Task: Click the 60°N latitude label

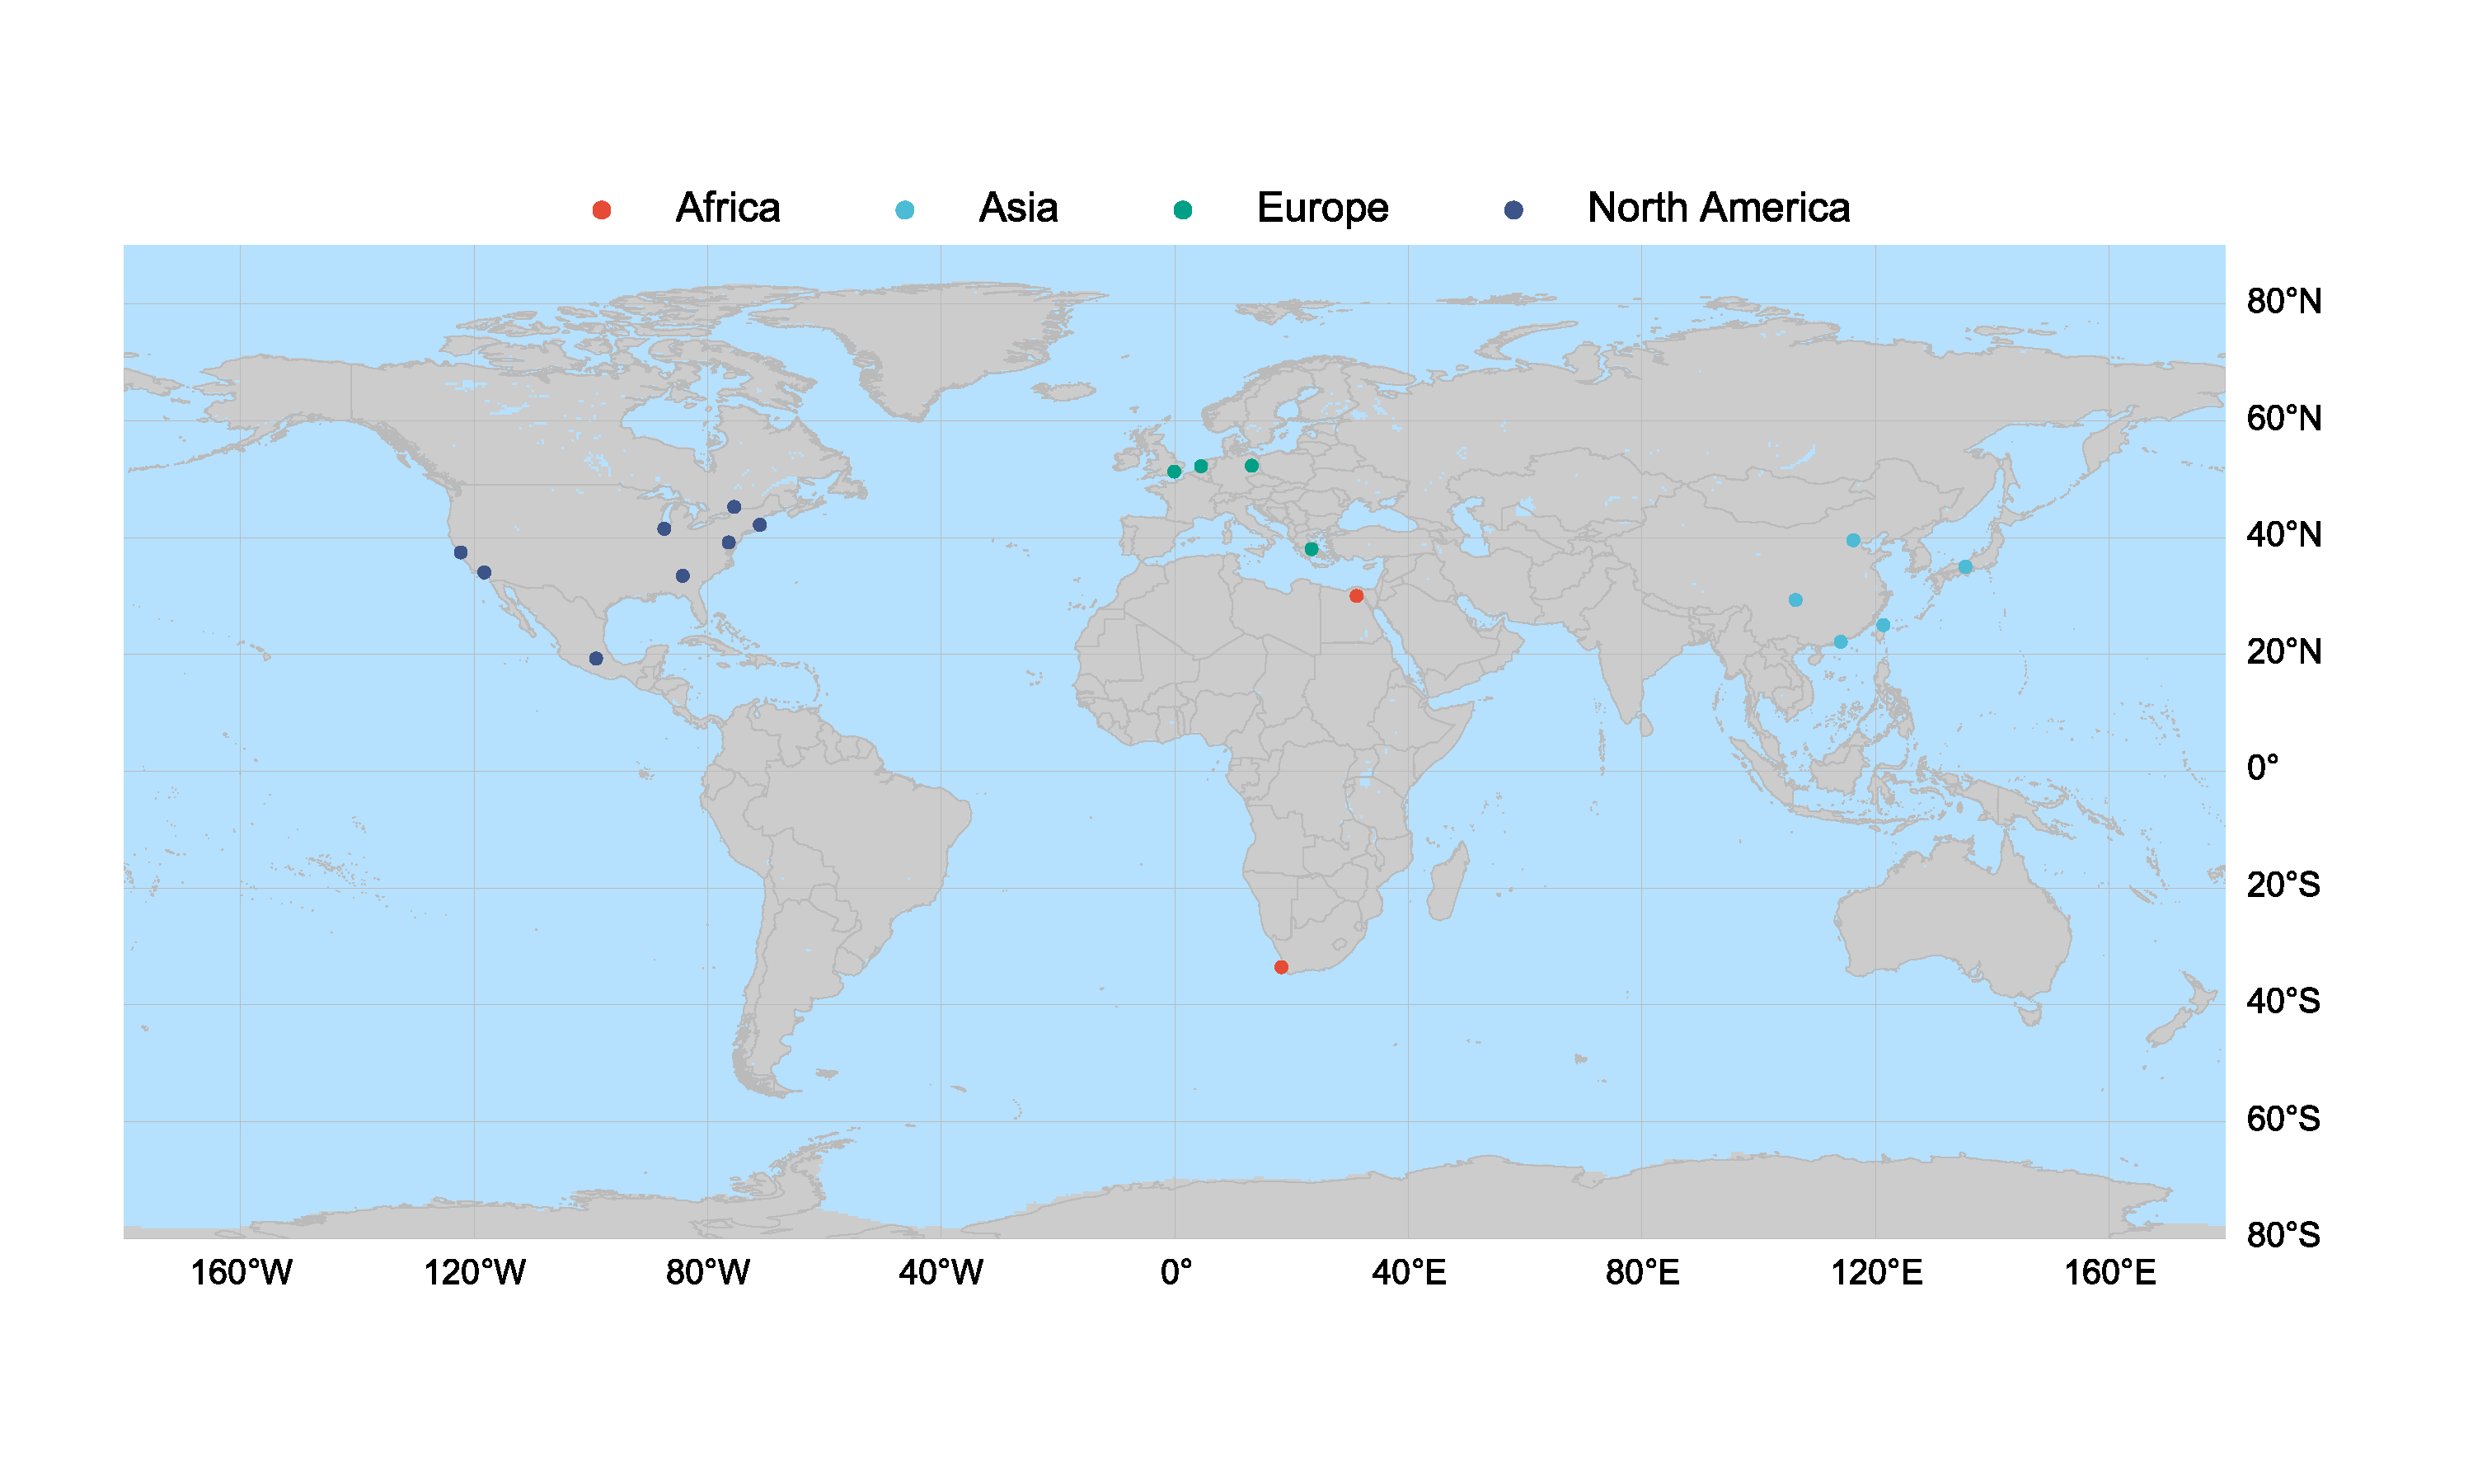Action: 2284,418
